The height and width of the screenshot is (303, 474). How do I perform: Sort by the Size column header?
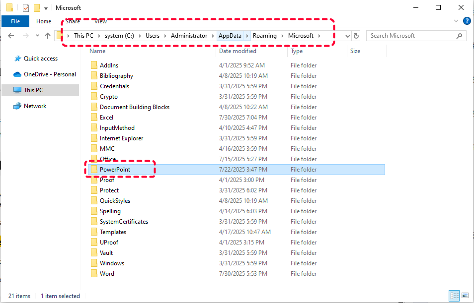point(355,51)
